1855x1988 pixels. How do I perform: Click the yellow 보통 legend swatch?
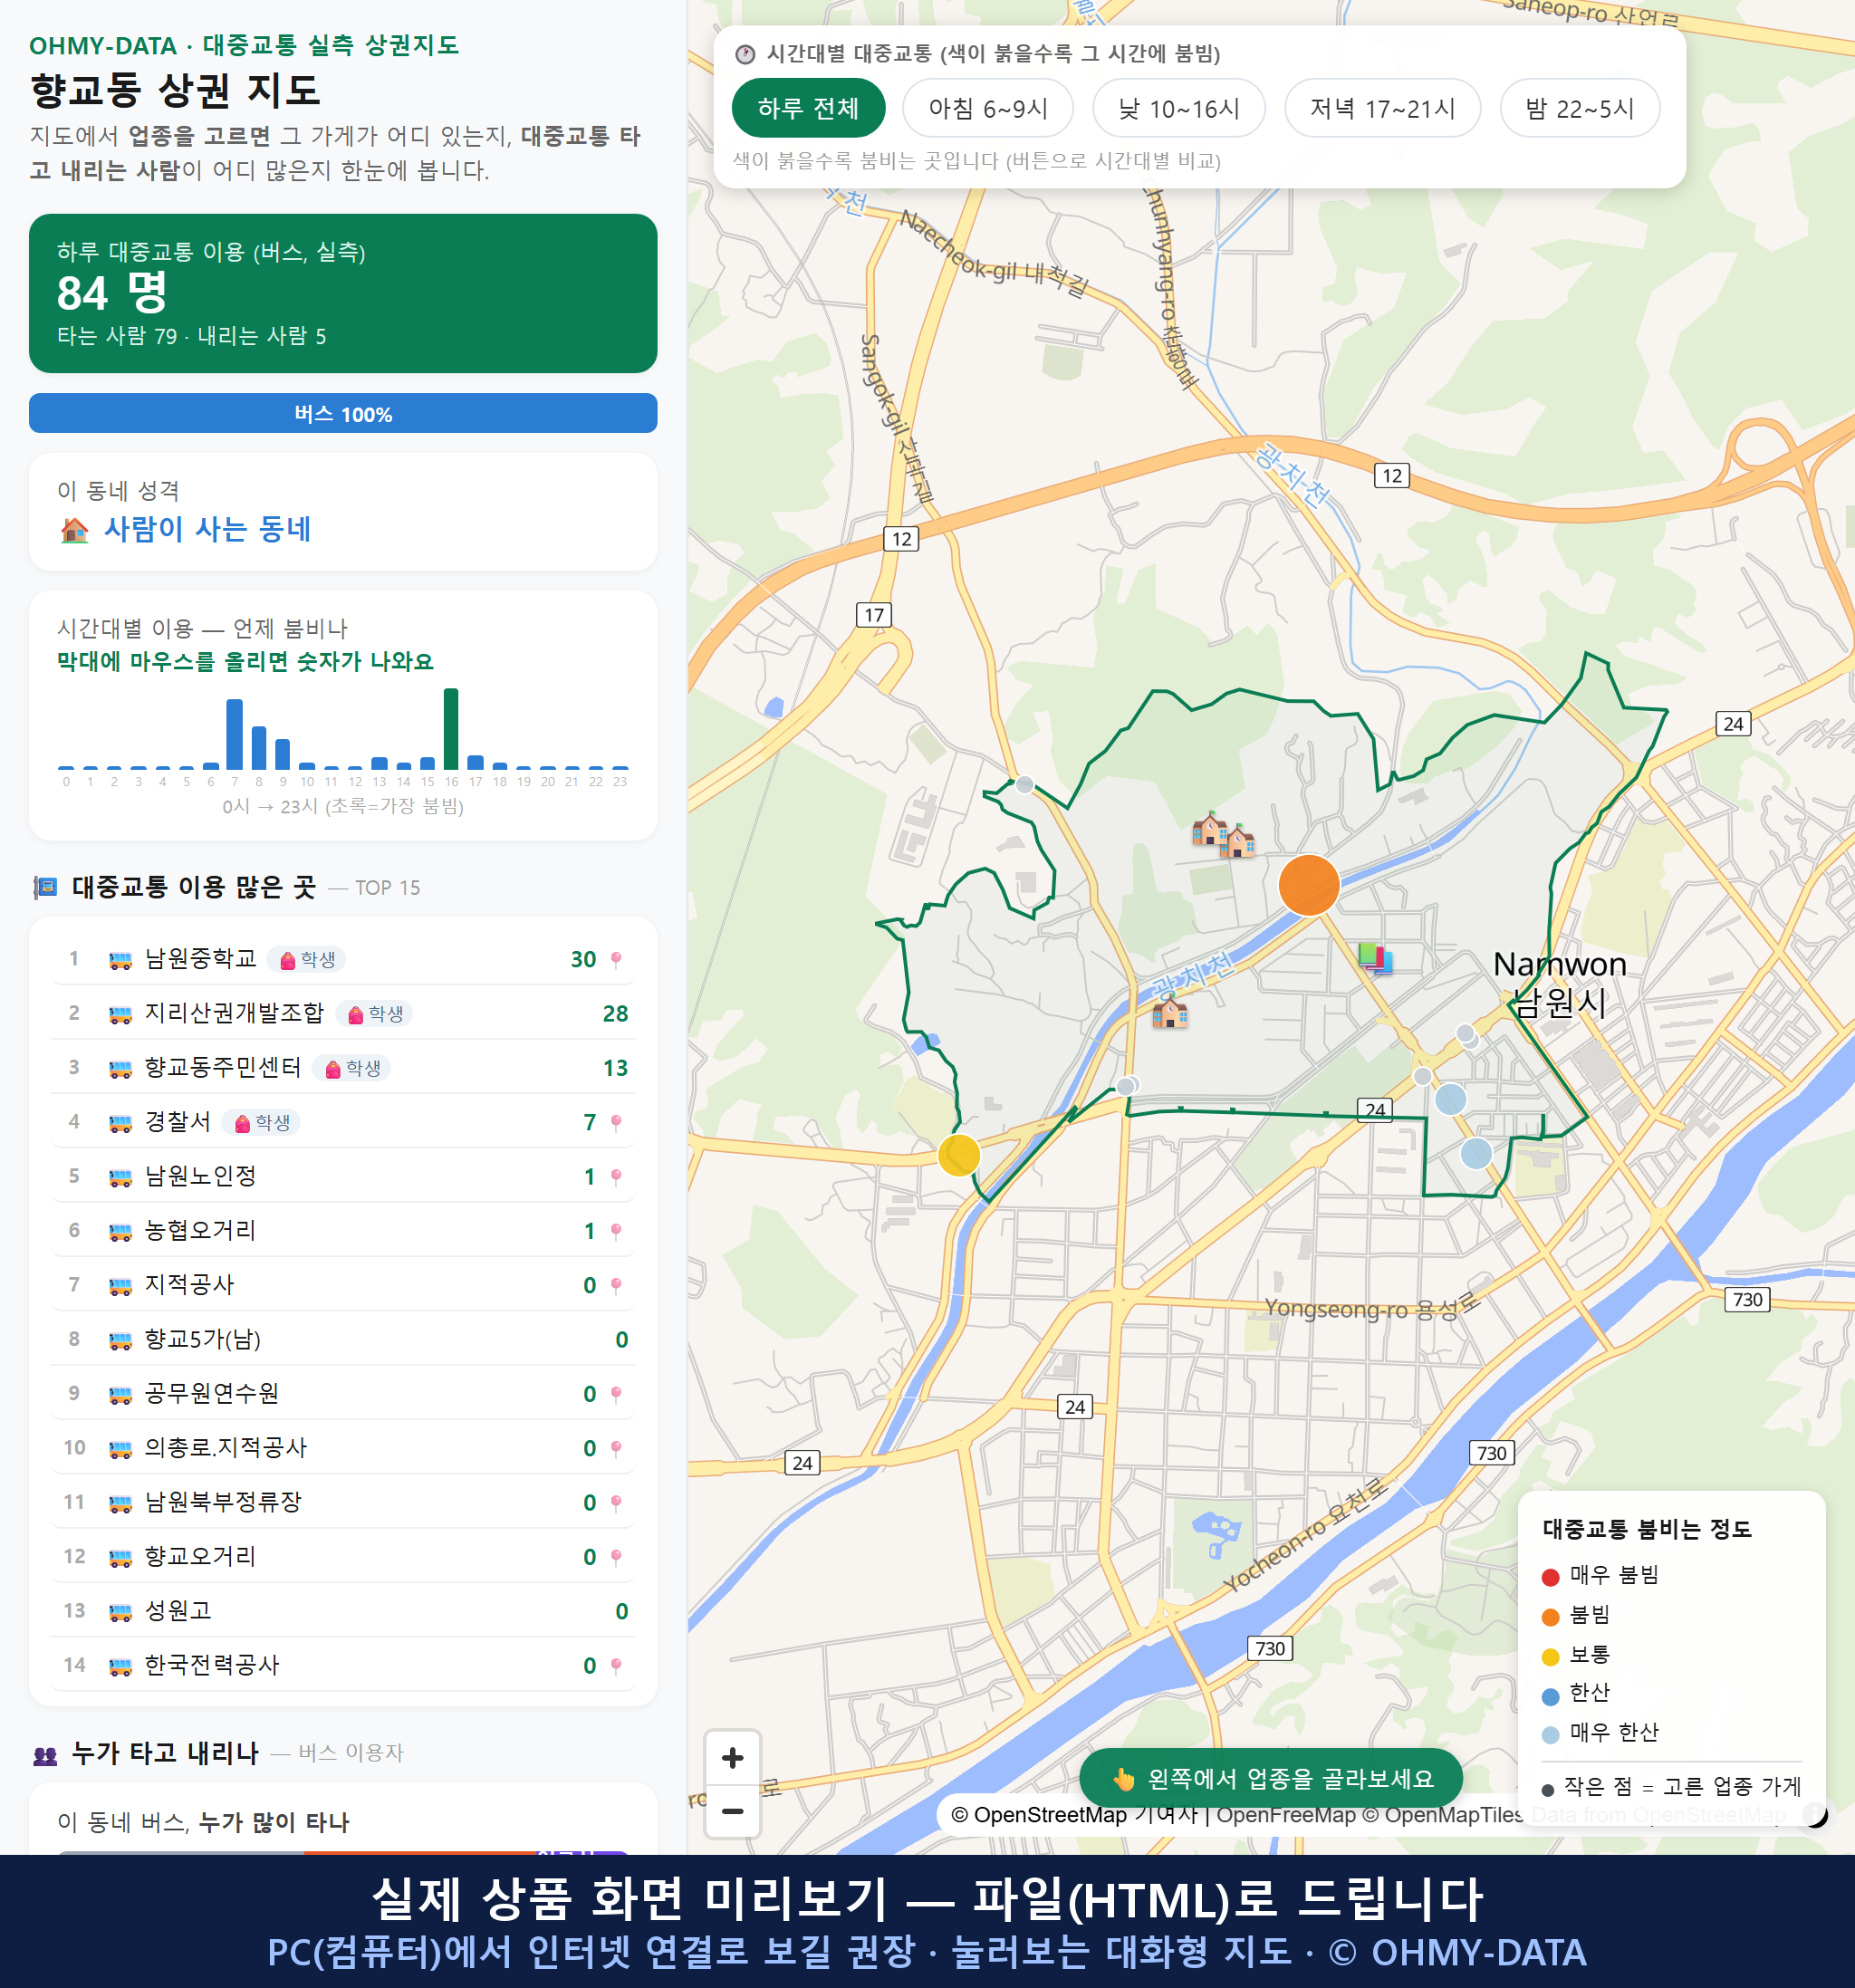coord(1550,1657)
